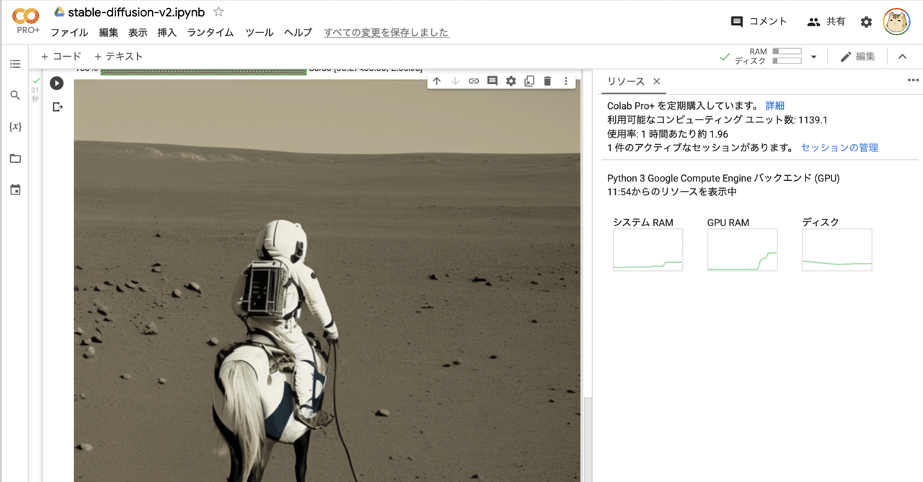Open cell settings via the gear icon

[x=511, y=81]
